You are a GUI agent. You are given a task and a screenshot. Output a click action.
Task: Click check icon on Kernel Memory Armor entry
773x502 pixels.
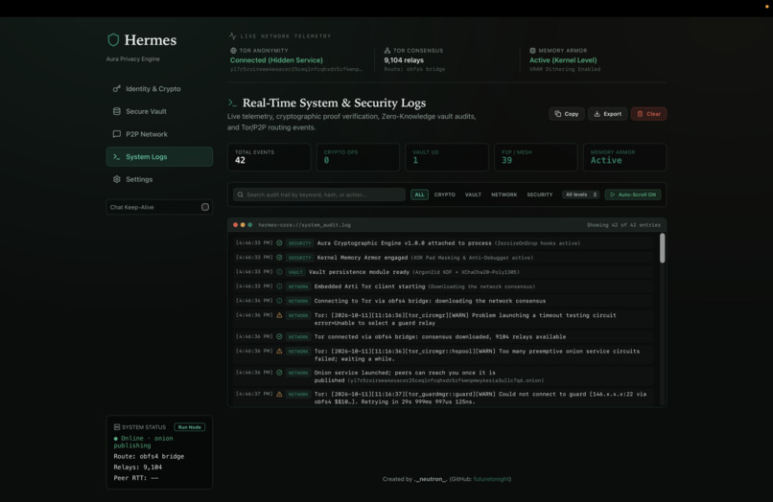[x=279, y=257]
